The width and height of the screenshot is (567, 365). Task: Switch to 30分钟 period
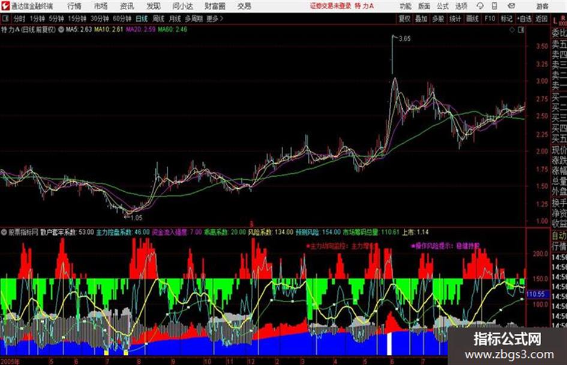tap(100, 19)
